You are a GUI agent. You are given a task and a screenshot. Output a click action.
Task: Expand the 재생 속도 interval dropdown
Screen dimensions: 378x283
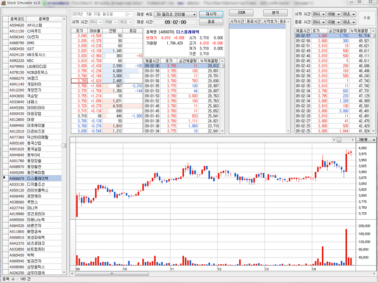194,15
